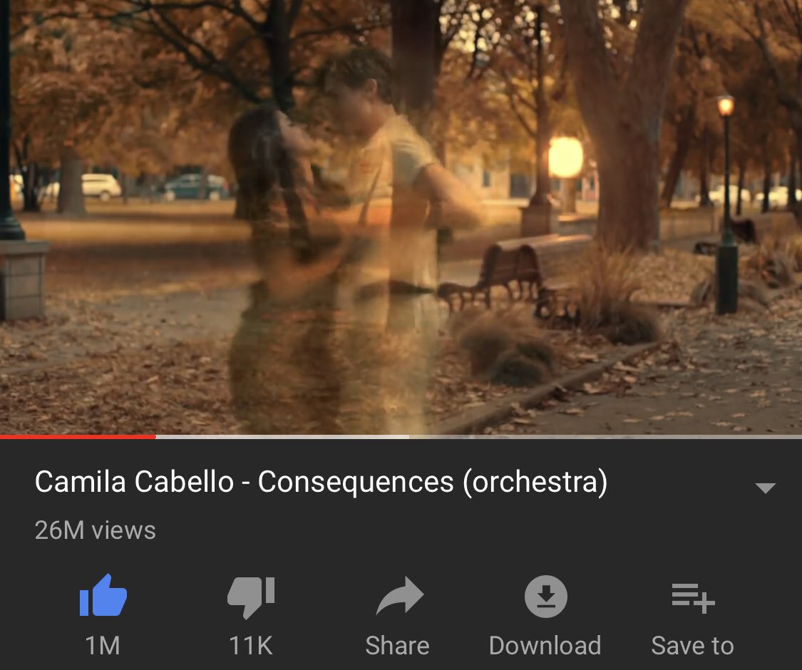Expand the video description arrow
Screen dimensions: 802x670
[x=765, y=488]
